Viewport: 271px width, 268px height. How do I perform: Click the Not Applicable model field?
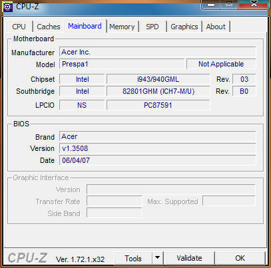coord(221,64)
